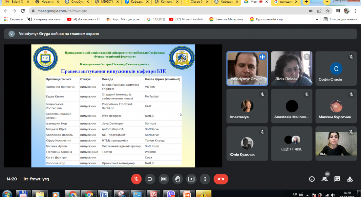Leave call with the red hang-up button
The width and height of the screenshot is (361, 197).
pos(221,179)
